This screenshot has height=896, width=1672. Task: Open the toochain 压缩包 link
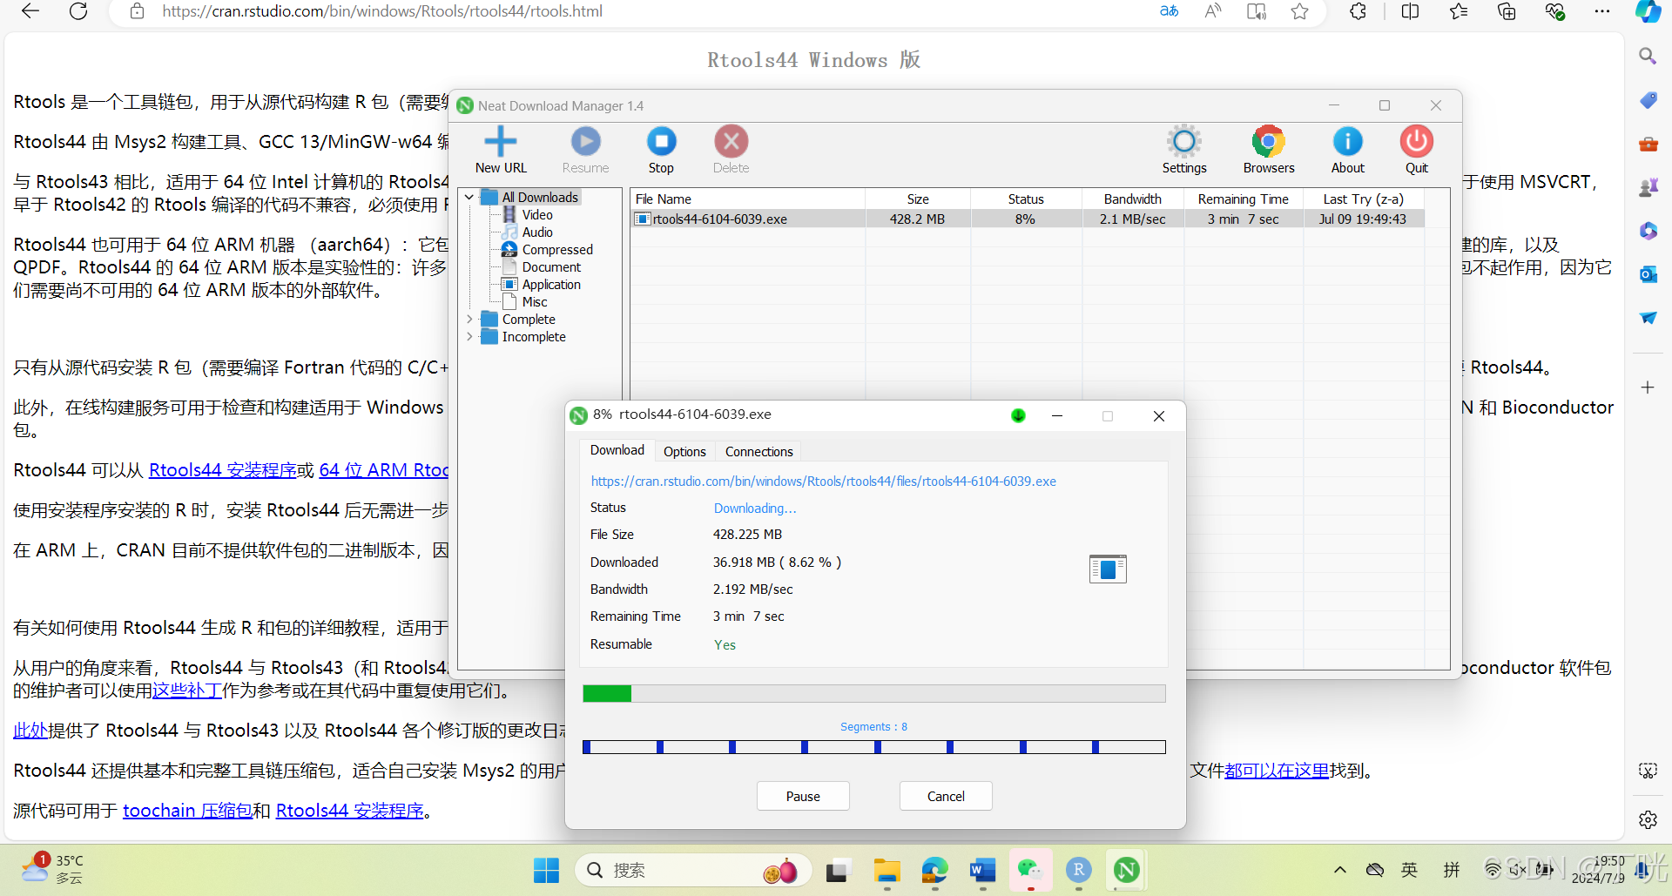(x=187, y=811)
